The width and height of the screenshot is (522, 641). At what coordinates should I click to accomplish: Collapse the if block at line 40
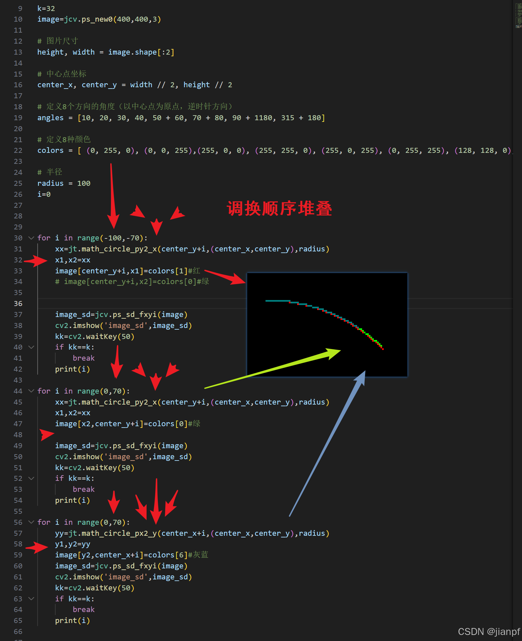click(31, 347)
